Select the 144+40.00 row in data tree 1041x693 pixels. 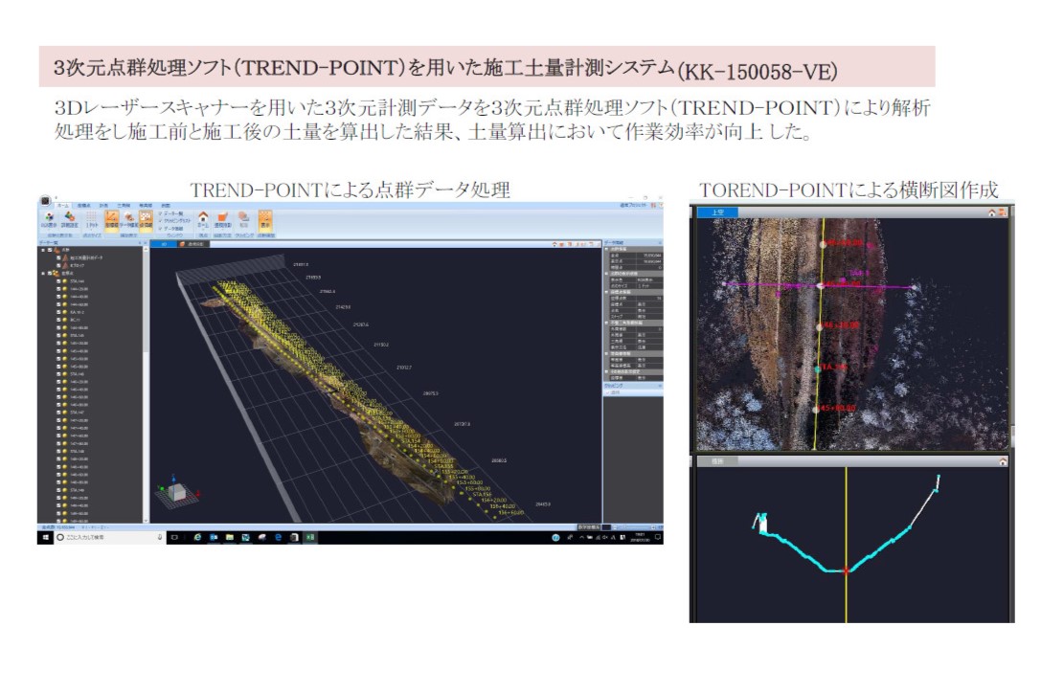(x=79, y=297)
